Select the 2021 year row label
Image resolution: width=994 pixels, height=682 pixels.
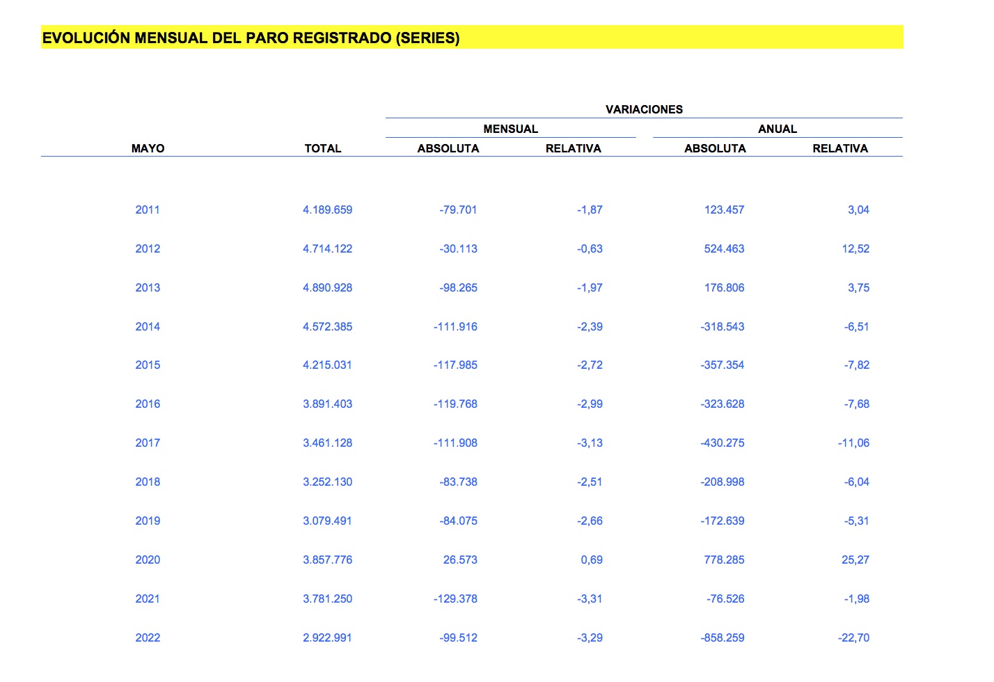(x=148, y=598)
